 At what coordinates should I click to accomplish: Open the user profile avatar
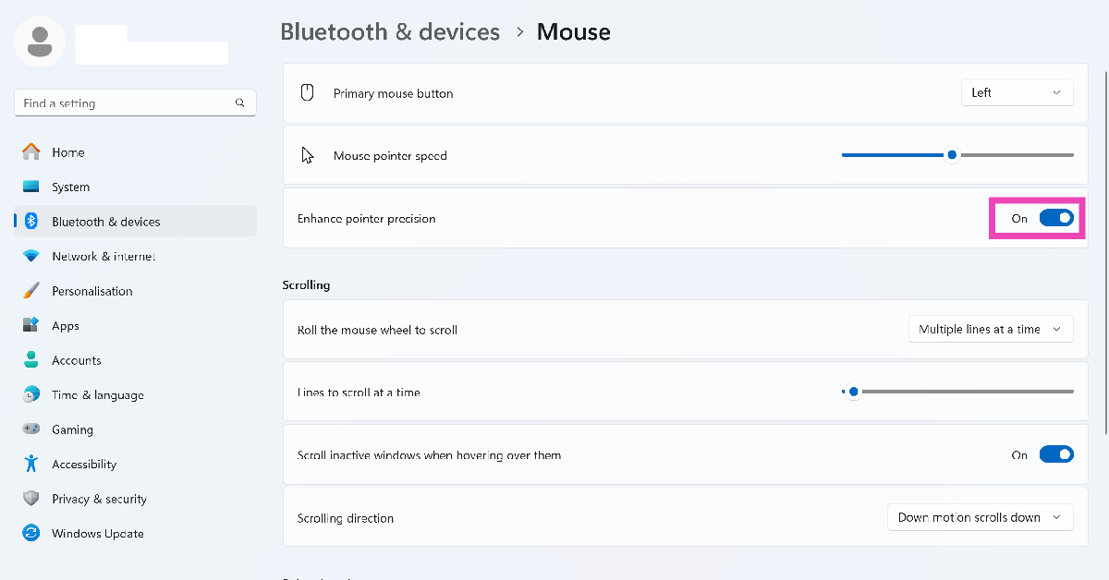pos(40,42)
